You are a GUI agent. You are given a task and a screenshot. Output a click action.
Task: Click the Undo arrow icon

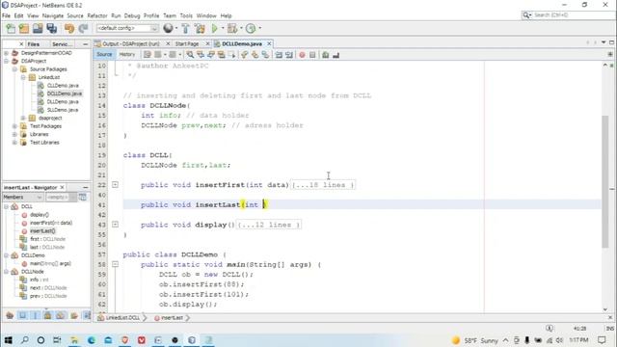point(69,28)
